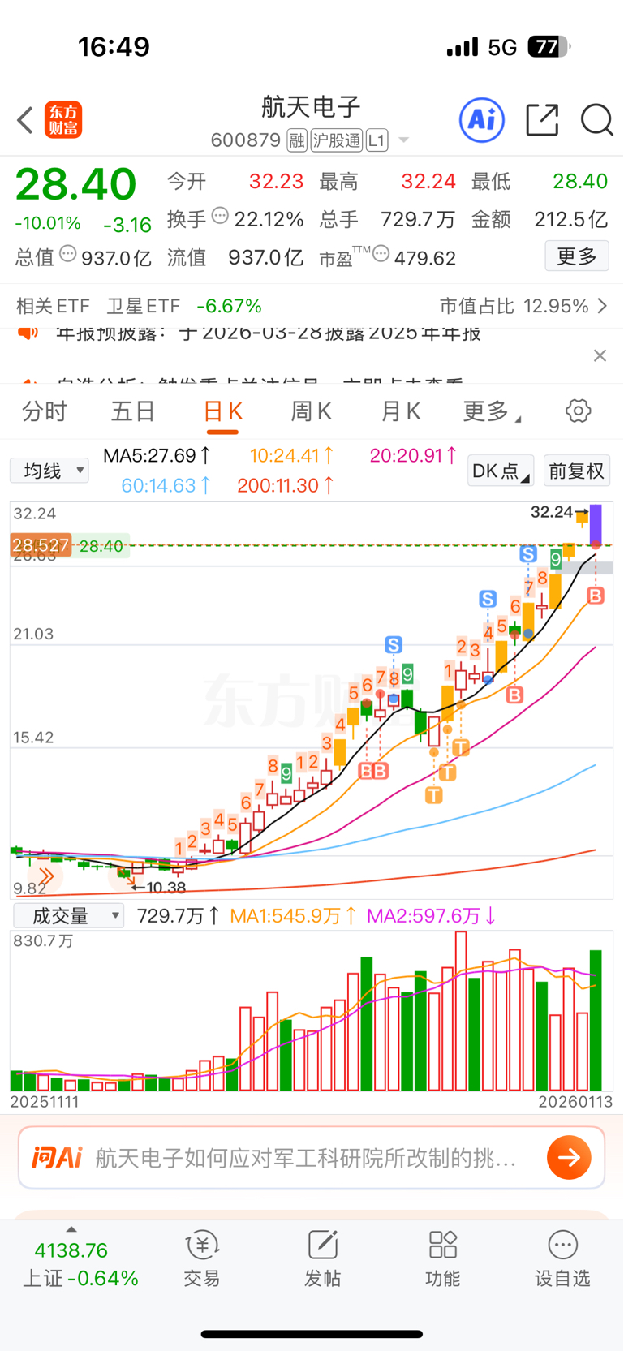Tap the 最高 32.24 value

click(428, 181)
